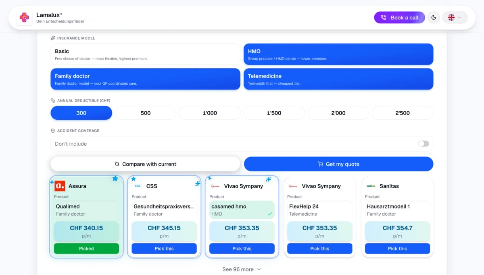Image resolution: width=484 pixels, height=275 pixels.
Task: Pick this on the FlexHelp 24 card
Action: click(320, 248)
